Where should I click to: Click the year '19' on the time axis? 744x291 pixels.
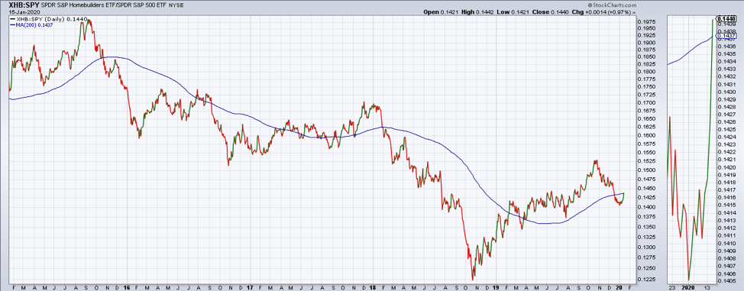tap(496, 287)
